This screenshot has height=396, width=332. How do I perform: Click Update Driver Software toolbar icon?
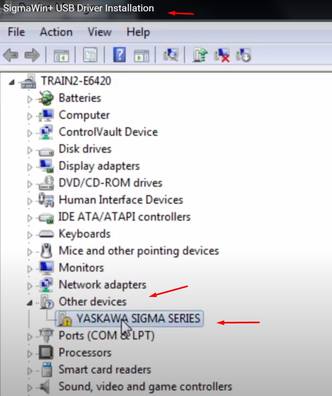pos(200,55)
